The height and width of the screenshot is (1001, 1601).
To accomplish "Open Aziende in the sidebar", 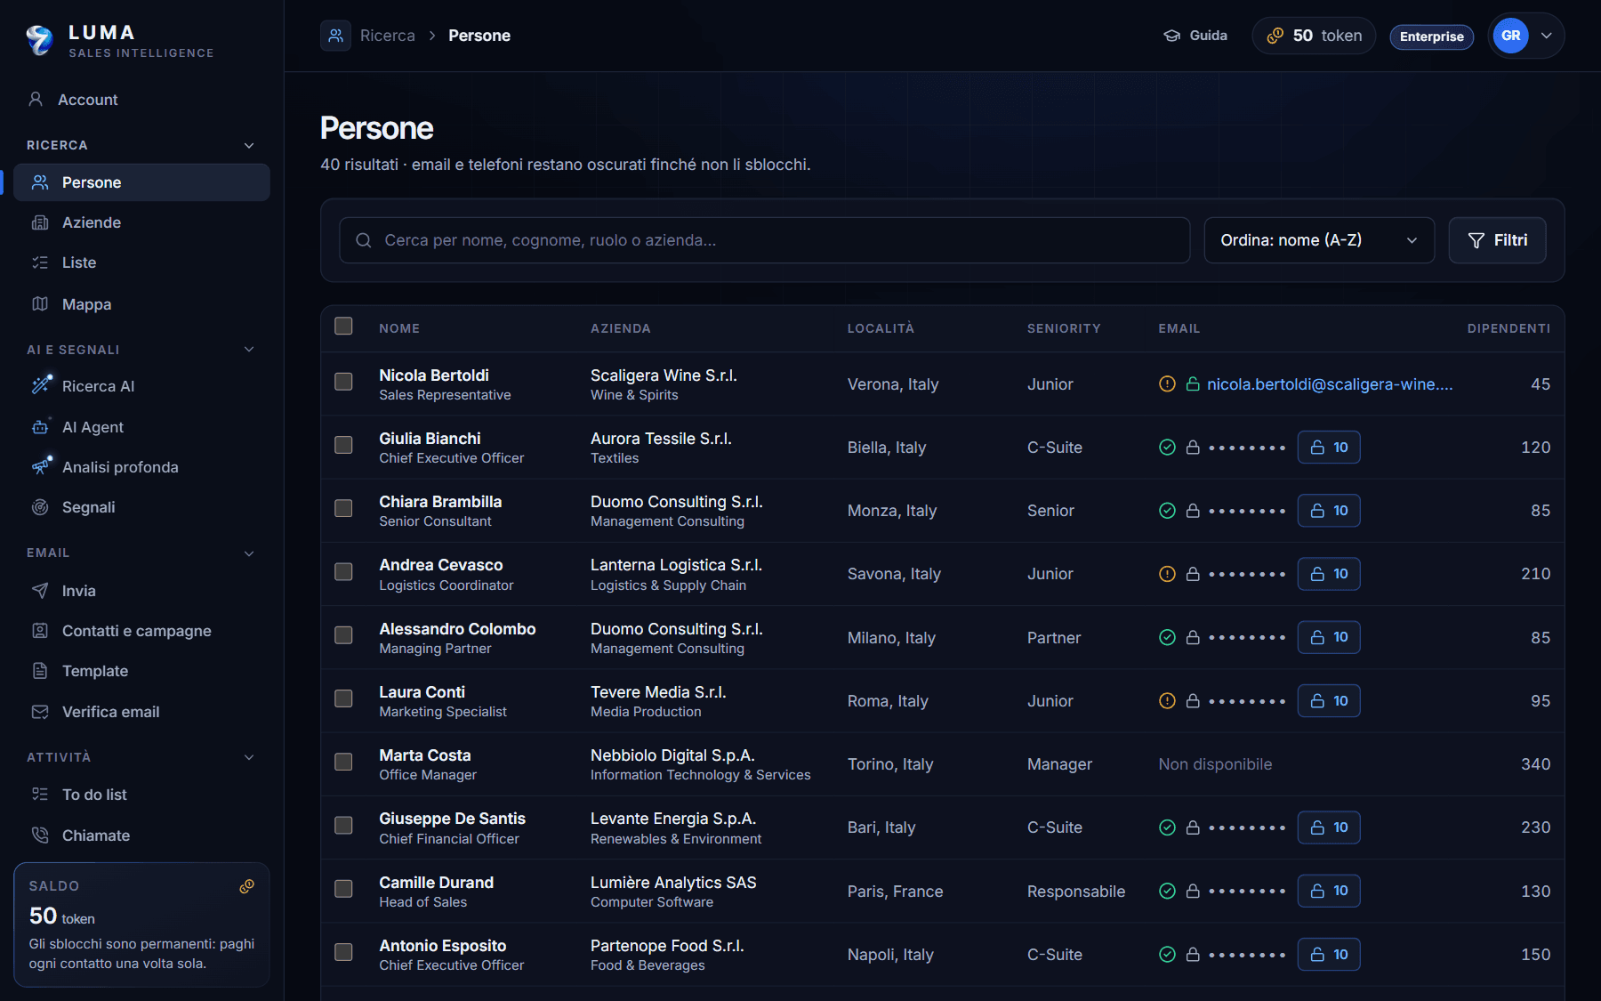I will point(141,222).
